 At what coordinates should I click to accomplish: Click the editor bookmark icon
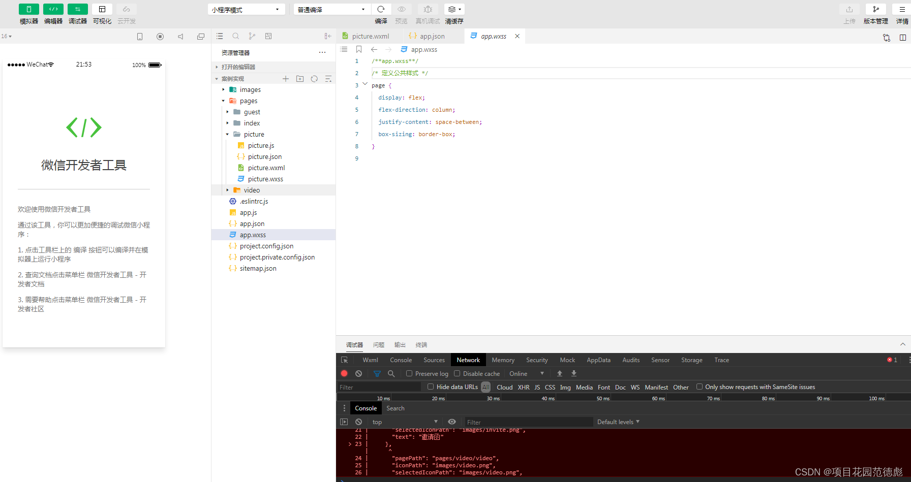pyautogui.click(x=359, y=49)
